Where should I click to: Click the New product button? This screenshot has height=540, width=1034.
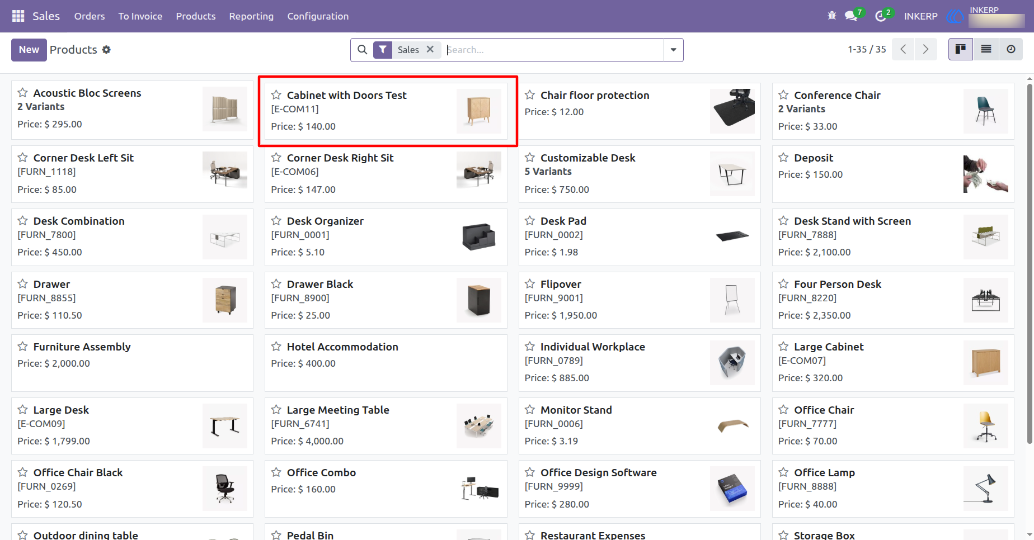[x=29, y=50]
